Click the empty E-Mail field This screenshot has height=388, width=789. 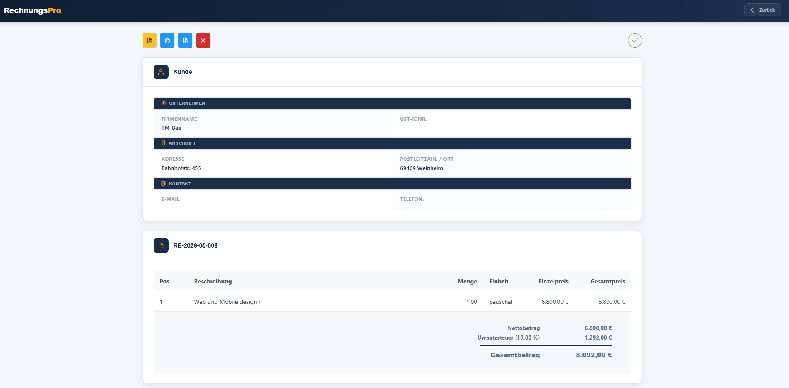[273, 200]
